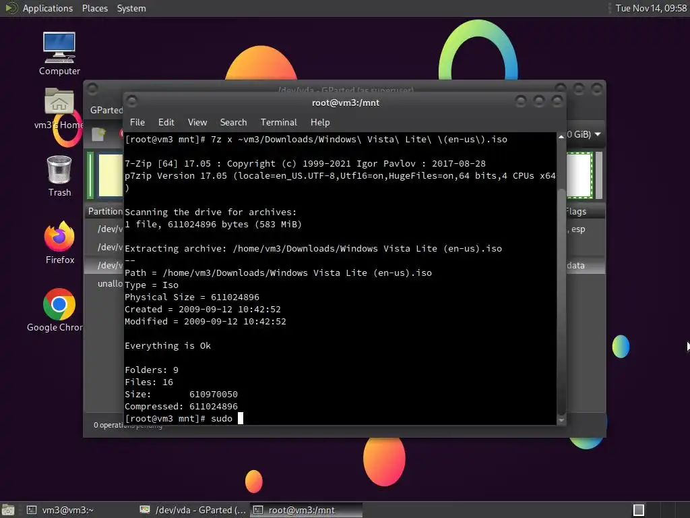The width and height of the screenshot is (690, 518).
Task: Open the terminal Edit menu
Action: 166,123
